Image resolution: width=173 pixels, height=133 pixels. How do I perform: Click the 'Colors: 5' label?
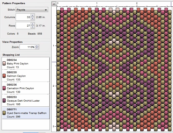point(13,34)
